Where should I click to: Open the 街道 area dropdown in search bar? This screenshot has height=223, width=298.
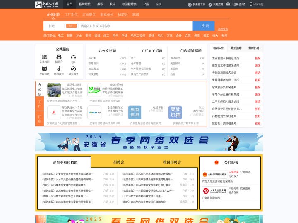[52, 26]
